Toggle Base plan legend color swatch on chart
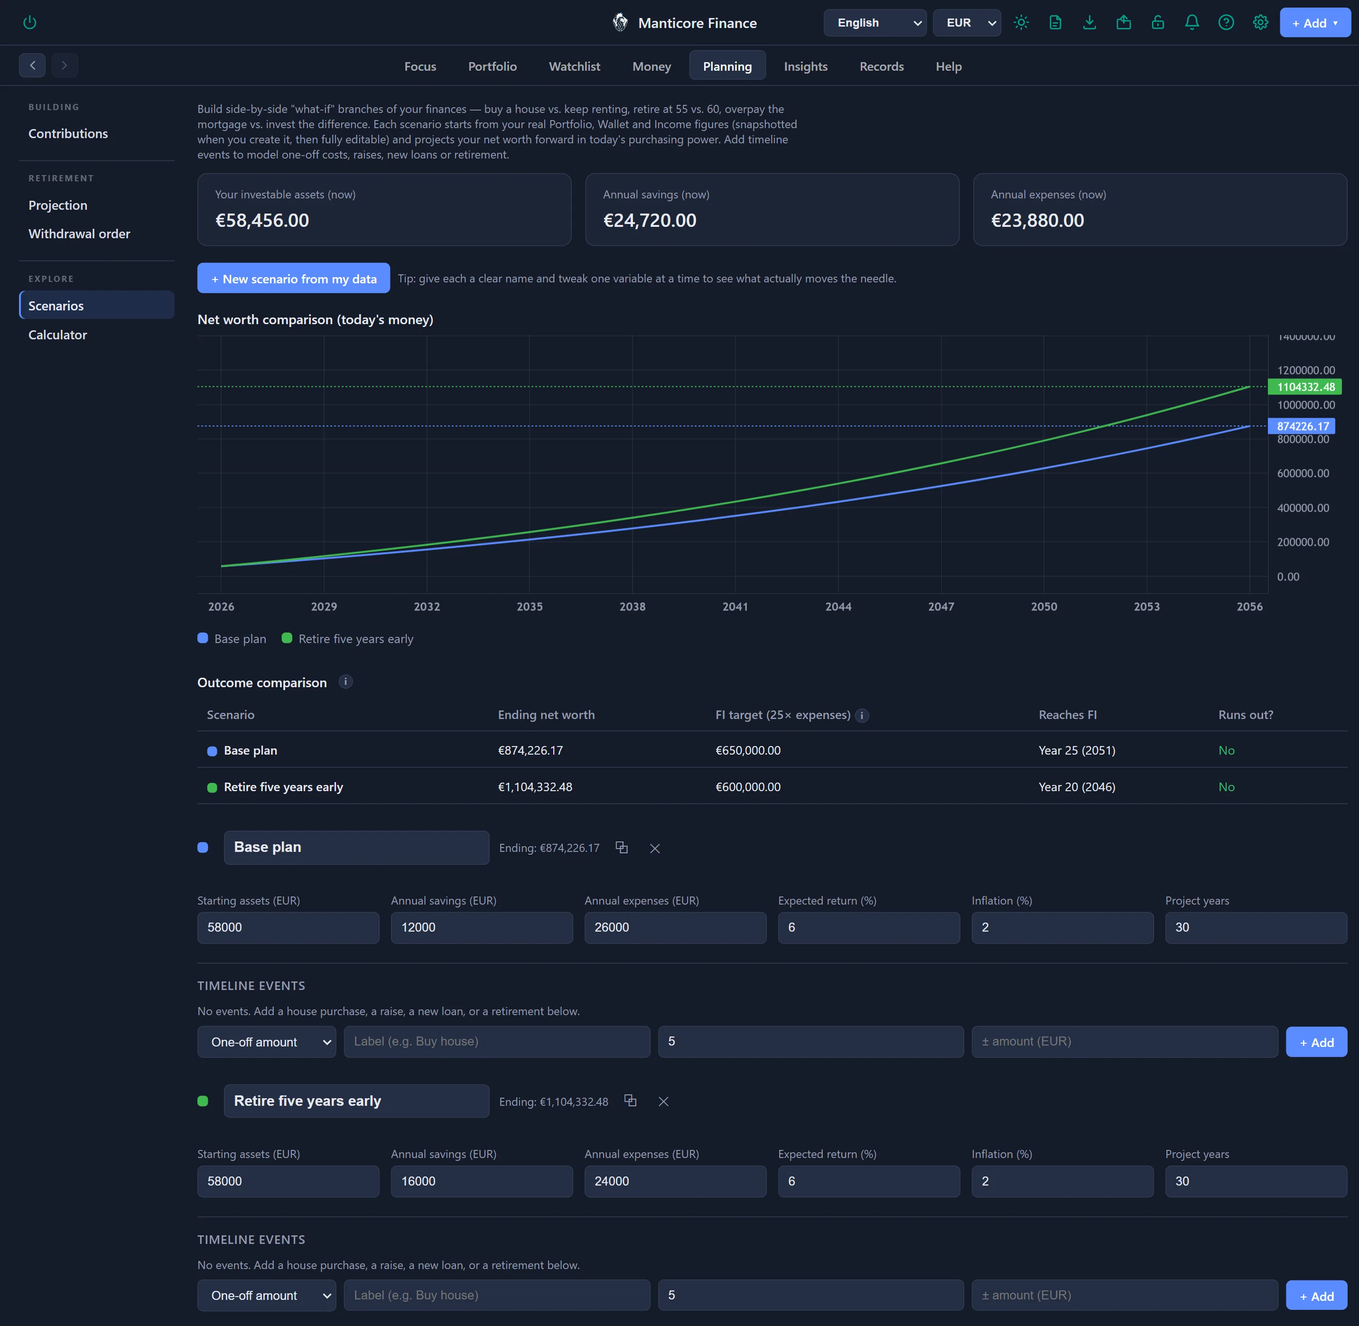Viewport: 1359px width, 1326px height. [203, 638]
